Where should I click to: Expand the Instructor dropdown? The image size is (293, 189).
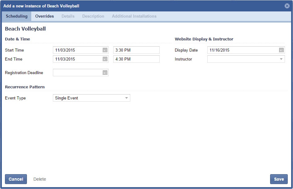(281, 59)
